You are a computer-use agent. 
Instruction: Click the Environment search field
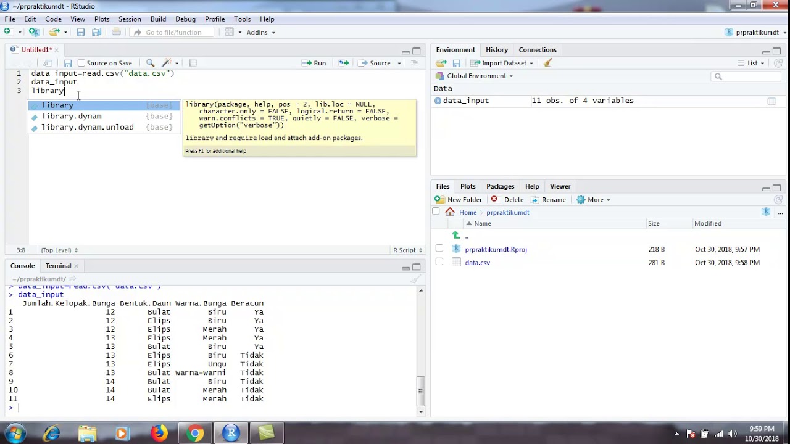click(746, 76)
